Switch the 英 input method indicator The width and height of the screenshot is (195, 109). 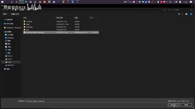[x=176, y=2]
